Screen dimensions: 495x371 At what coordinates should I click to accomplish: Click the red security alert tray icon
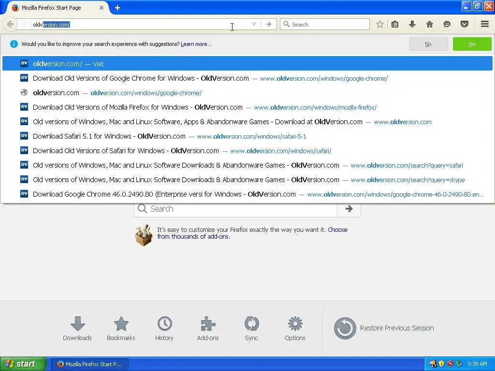coord(450,364)
